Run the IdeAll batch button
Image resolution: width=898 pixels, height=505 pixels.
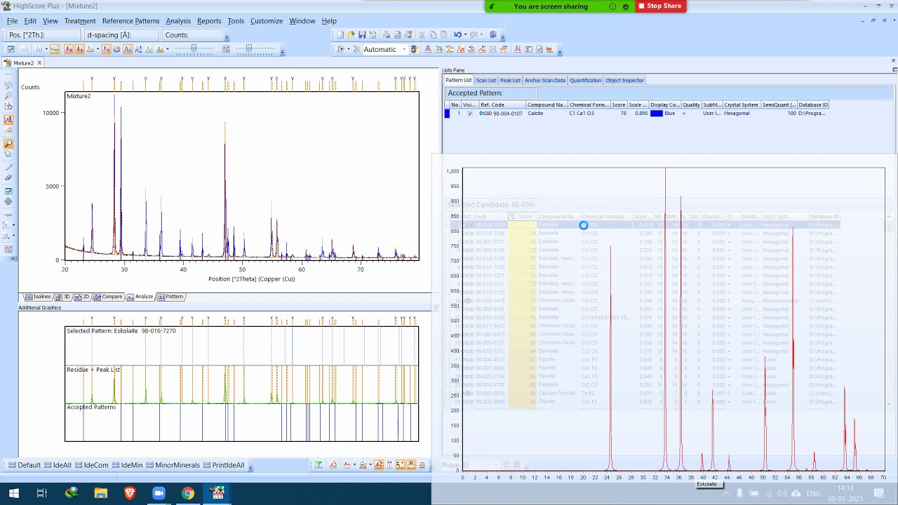(x=58, y=465)
